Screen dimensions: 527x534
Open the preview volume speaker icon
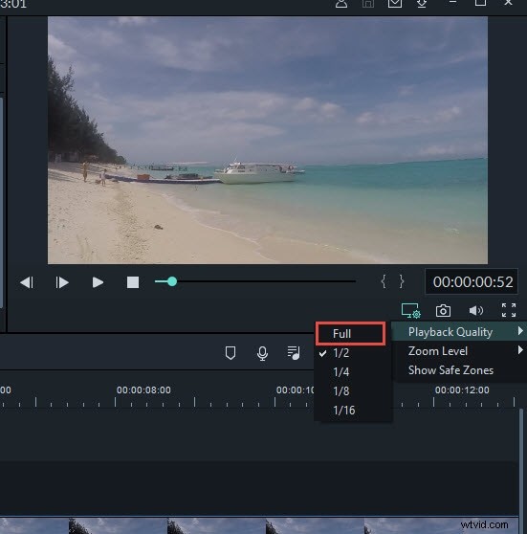[476, 311]
